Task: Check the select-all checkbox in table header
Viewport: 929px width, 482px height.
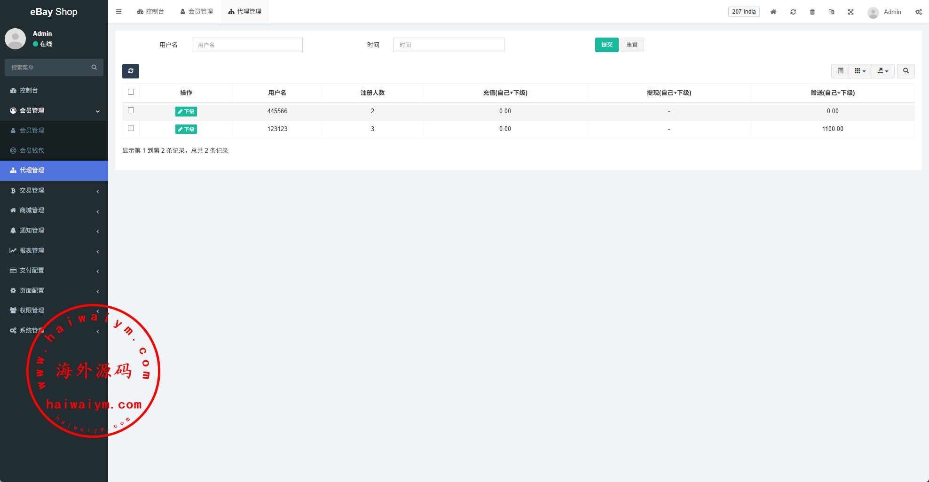Action: coord(131,92)
